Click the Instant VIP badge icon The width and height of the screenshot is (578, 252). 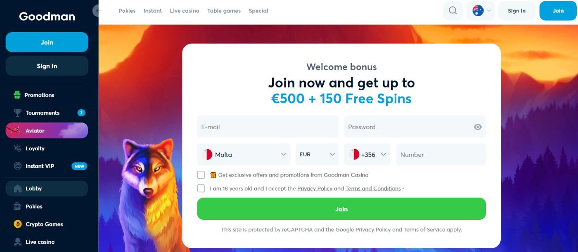(x=17, y=166)
